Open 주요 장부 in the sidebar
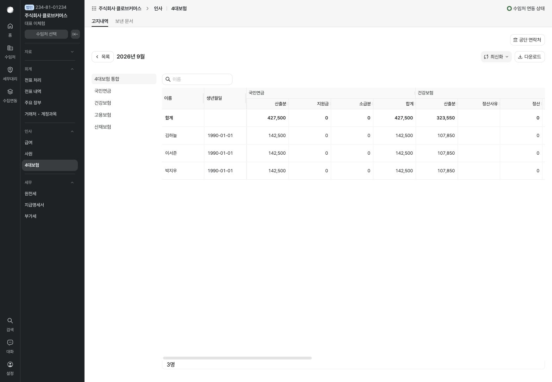The height and width of the screenshot is (382, 552). (x=50, y=103)
